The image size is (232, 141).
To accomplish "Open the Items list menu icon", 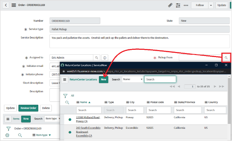I will tap(8, 119).
